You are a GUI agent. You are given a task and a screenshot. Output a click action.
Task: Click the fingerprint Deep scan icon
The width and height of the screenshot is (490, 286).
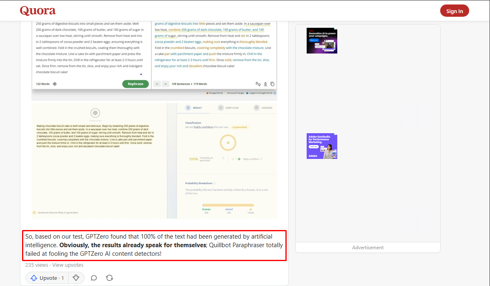point(95,113)
